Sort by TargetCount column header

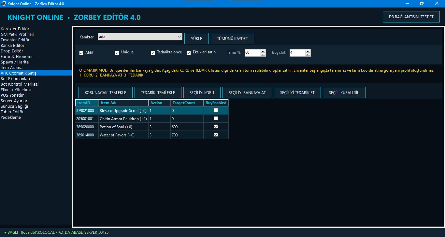coord(187,103)
